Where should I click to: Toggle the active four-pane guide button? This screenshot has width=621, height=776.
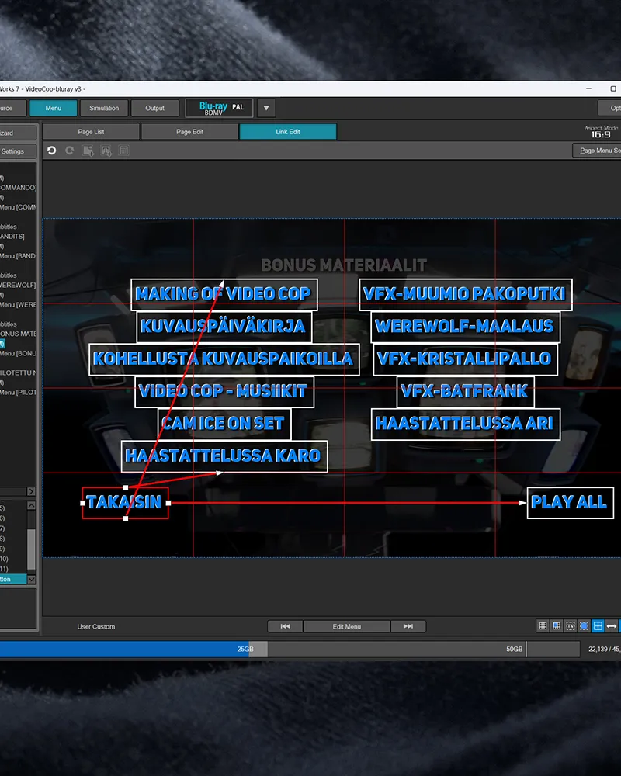tap(598, 626)
